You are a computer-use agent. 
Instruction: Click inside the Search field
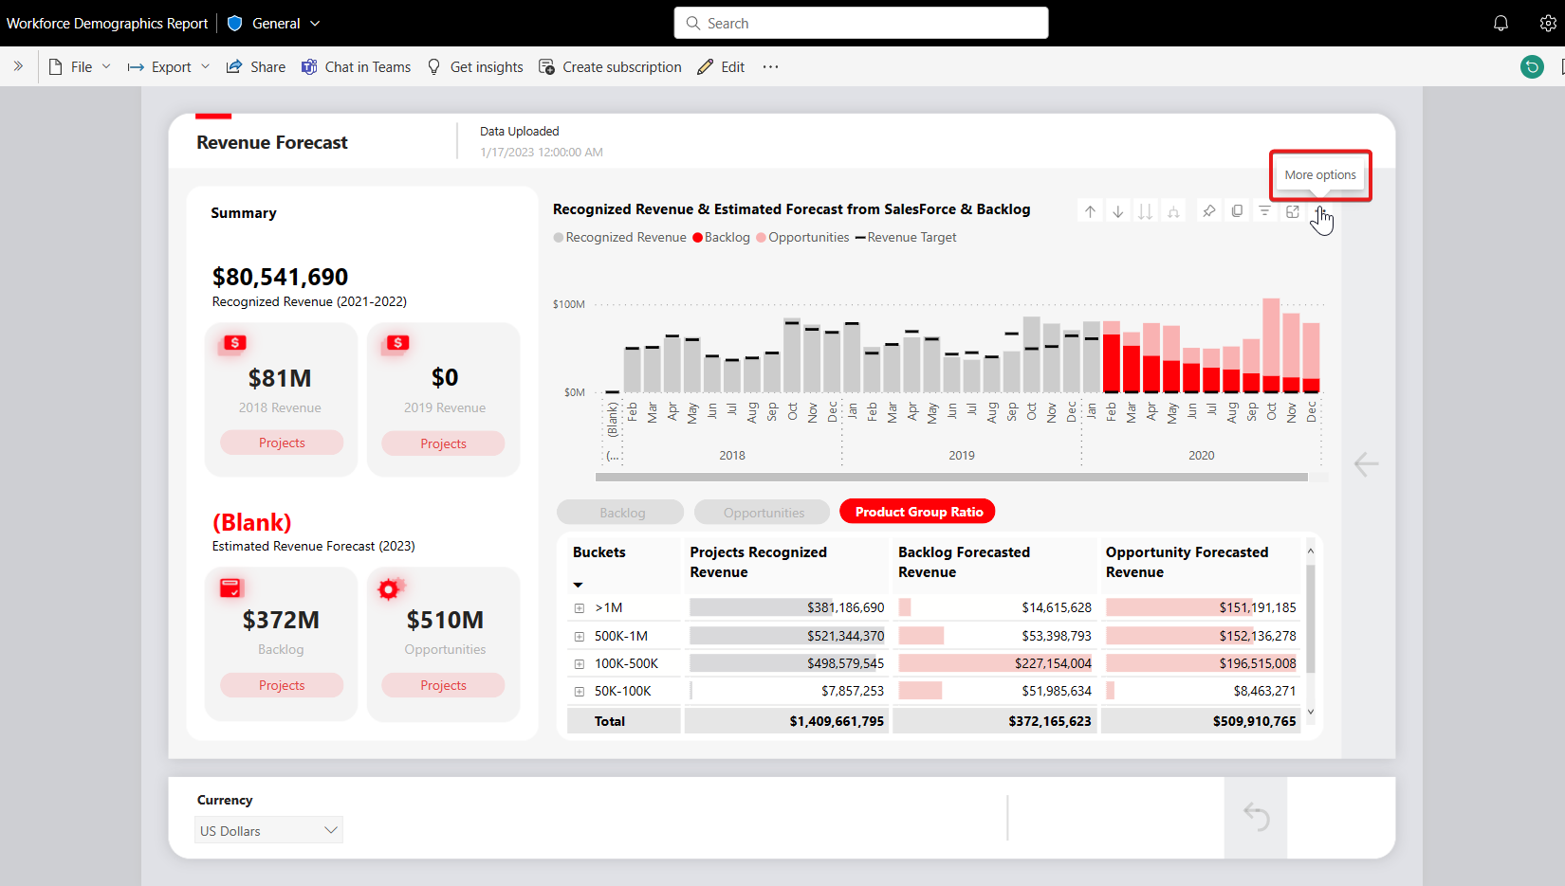click(x=860, y=23)
